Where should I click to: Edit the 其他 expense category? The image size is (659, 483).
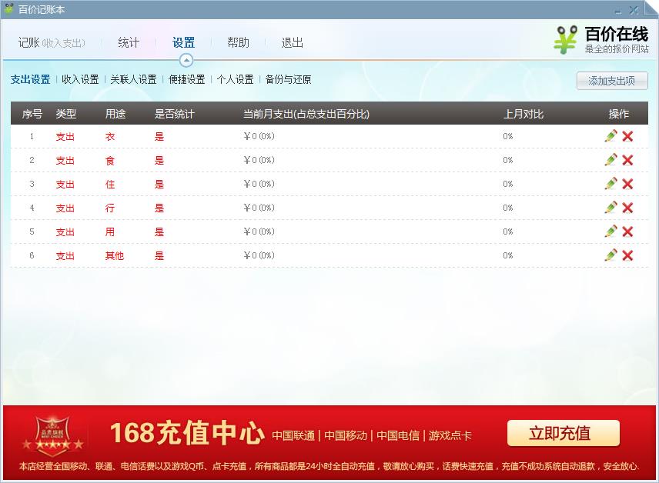pos(610,255)
